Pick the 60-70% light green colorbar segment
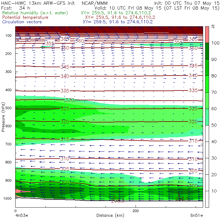This screenshot has width=221, height=221. 207,100
